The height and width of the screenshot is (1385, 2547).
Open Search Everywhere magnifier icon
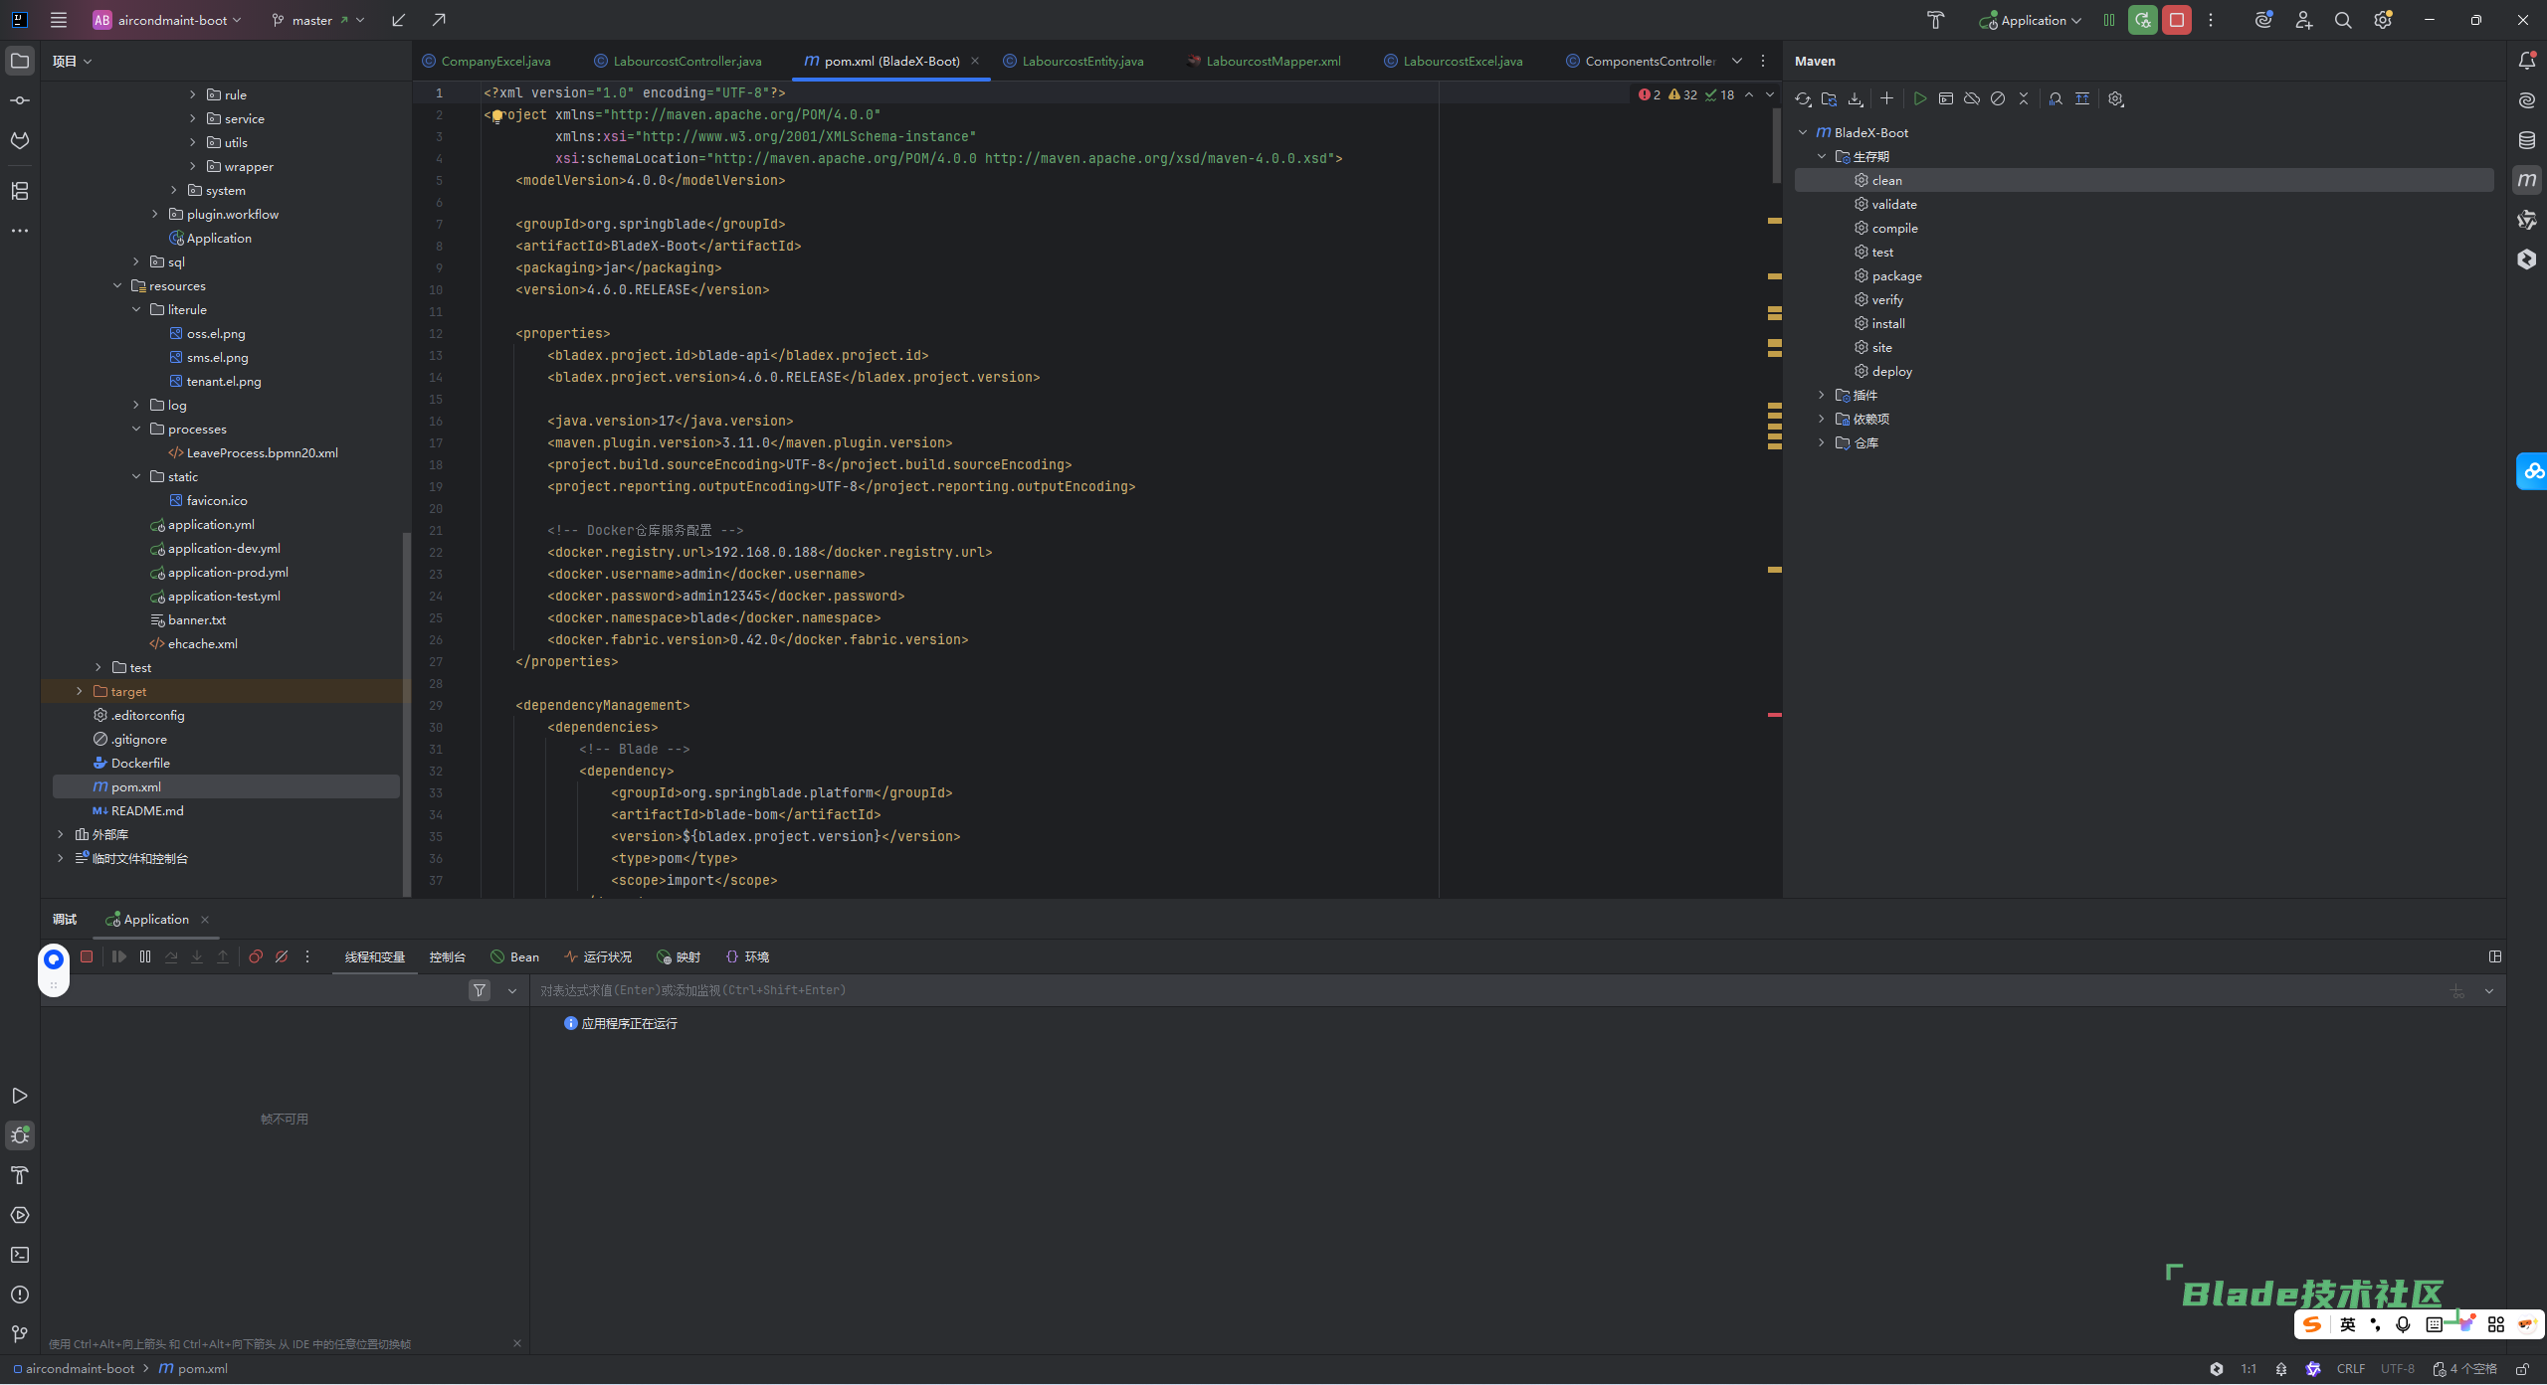[x=2343, y=20]
